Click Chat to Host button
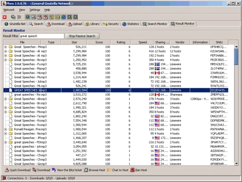 pos(118,170)
